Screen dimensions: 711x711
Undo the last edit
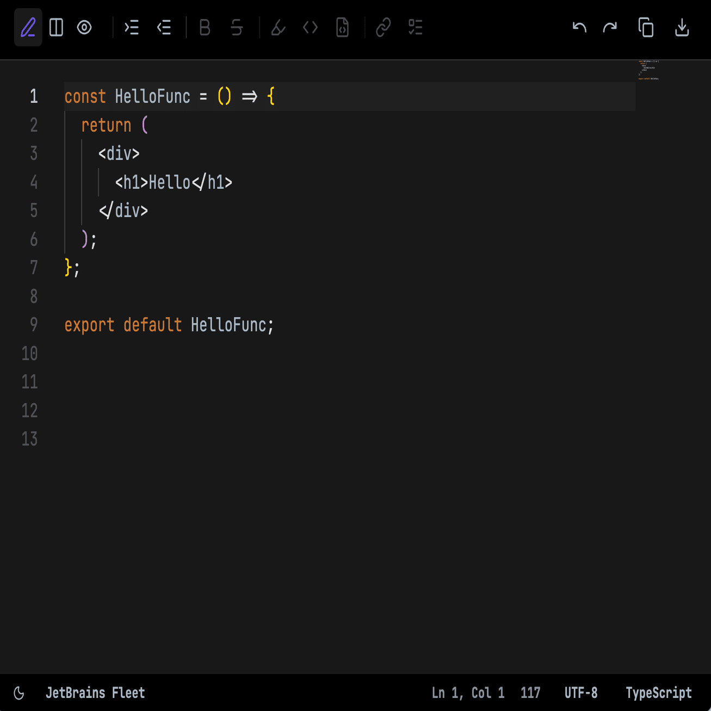(x=579, y=27)
